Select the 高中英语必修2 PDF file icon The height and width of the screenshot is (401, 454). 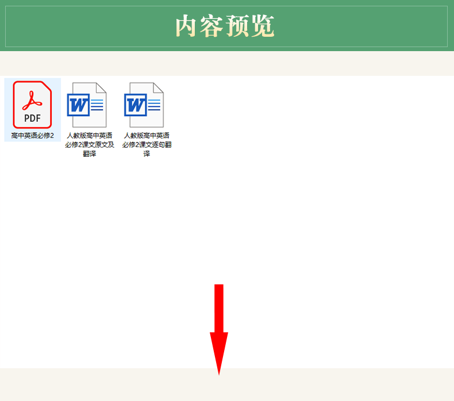[x=32, y=105]
